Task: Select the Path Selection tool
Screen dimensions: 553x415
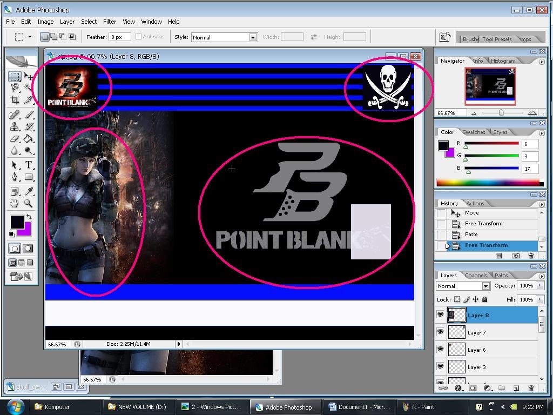Action: pos(15,165)
